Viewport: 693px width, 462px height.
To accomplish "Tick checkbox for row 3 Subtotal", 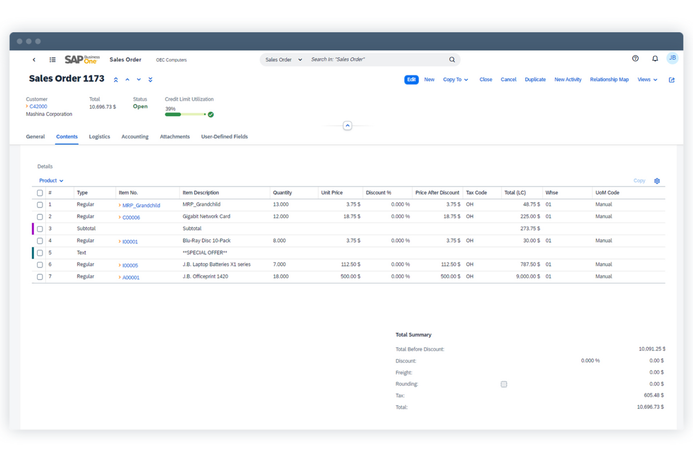I will 40,229.
